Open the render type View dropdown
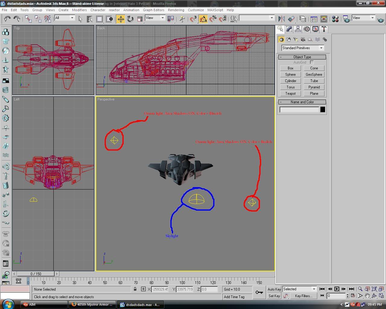This screenshot has width=386, height=309. pyautogui.click(x=363, y=18)
